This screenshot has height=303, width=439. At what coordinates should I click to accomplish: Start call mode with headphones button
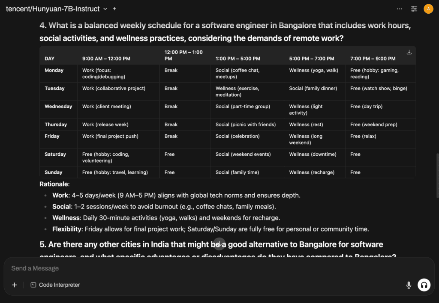[x=424, y=285]
